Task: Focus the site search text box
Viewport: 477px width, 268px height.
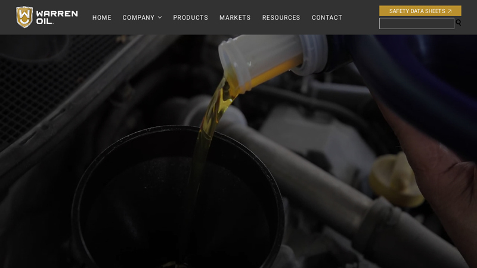Action: point(416,23)
